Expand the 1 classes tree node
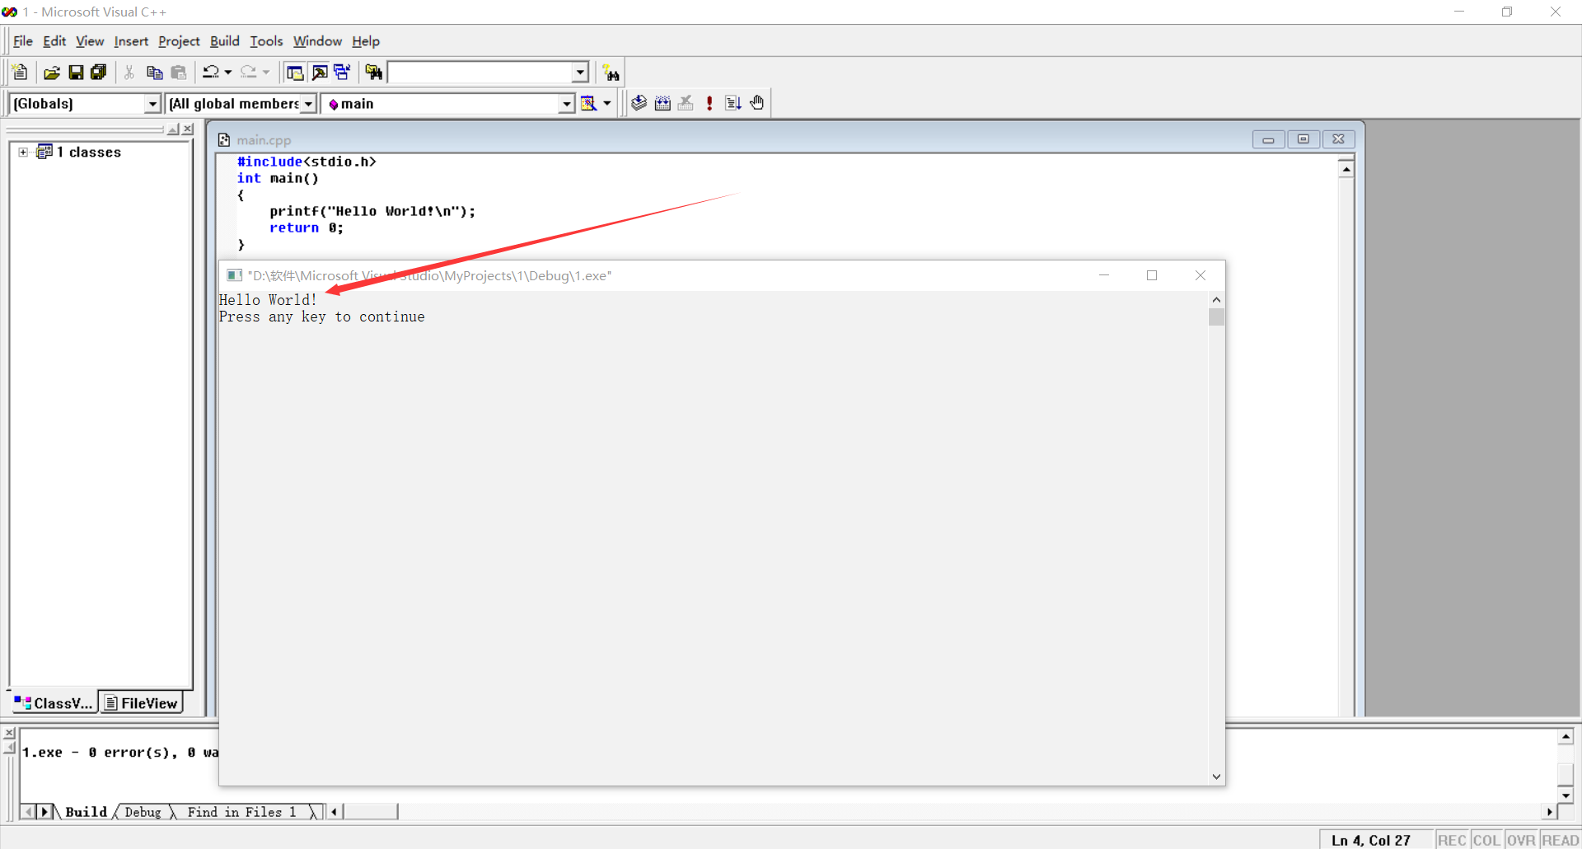The image size is (1582, 849). click(x=23, y=152)
